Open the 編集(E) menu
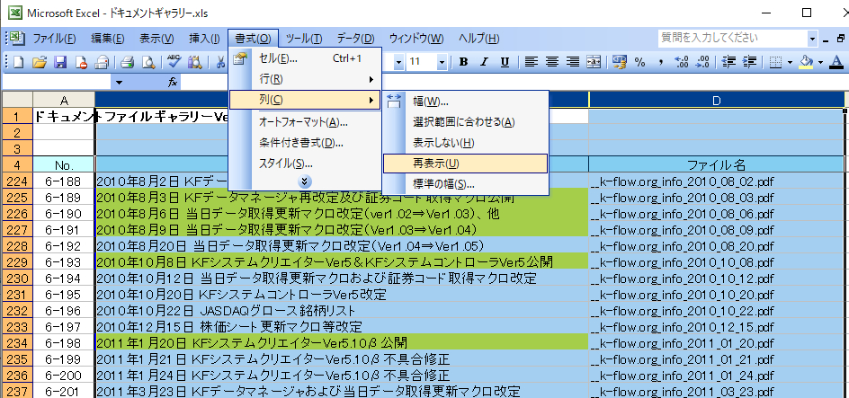The image size is (849, 398). tap(108, 39)
